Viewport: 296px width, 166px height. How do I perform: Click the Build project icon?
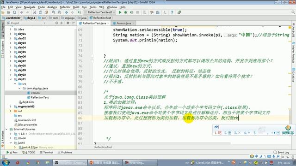(80, 12)
